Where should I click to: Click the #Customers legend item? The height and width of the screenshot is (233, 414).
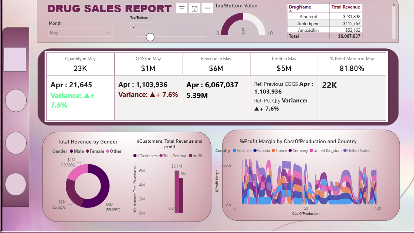pyautogui.click(x=146, y=156)
